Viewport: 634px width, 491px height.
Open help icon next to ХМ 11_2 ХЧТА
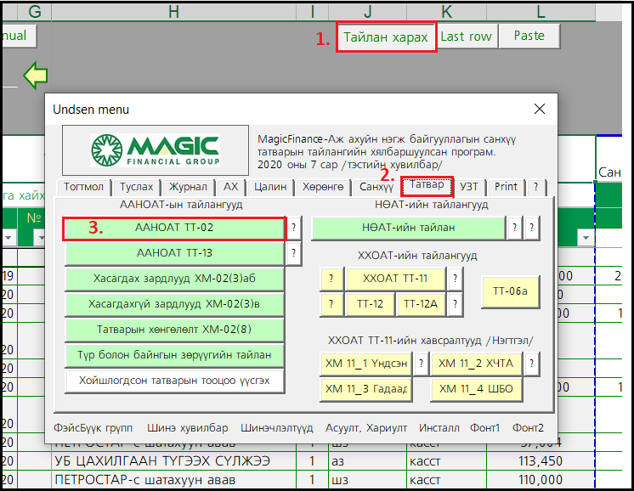(532, 364)
